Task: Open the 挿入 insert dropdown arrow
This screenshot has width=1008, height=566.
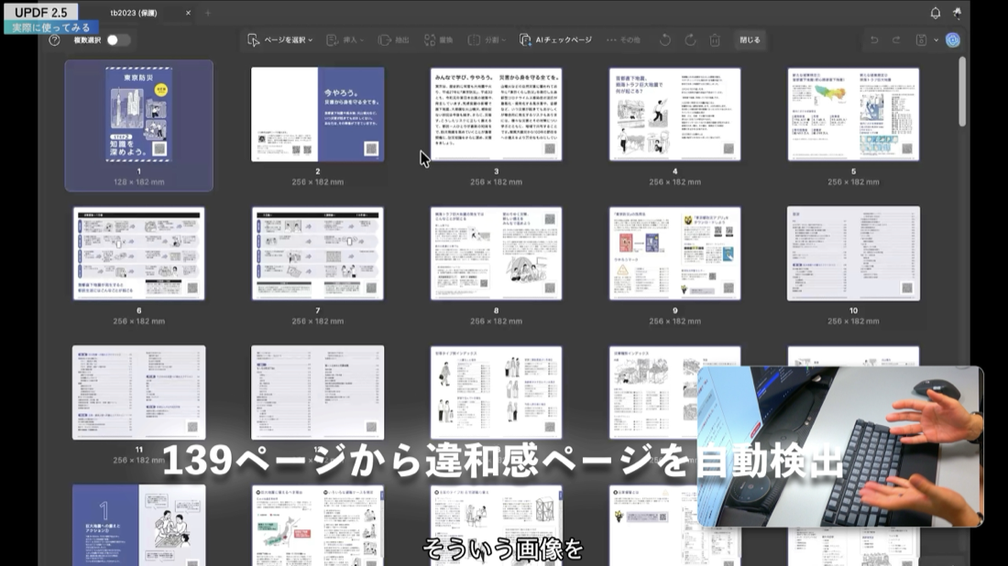Action: pyautogui.click(x=362, y=40)
